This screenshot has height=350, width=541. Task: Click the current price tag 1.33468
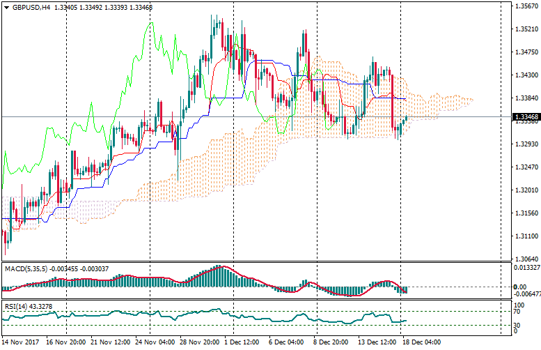[526, 117]
